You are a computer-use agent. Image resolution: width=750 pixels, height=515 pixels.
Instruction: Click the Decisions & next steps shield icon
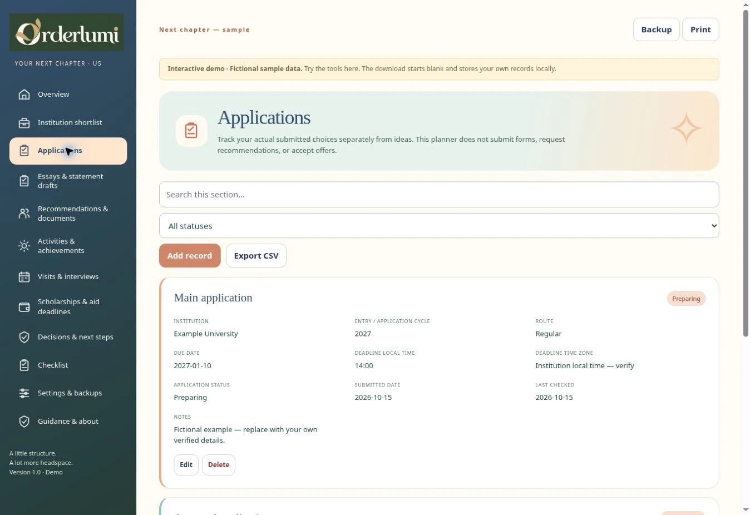click(x=24, y=337)
